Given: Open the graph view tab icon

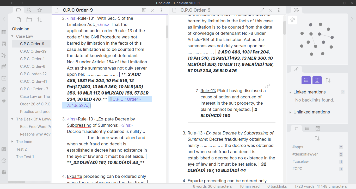Looking at the screenshot, I should coord(296,10).
